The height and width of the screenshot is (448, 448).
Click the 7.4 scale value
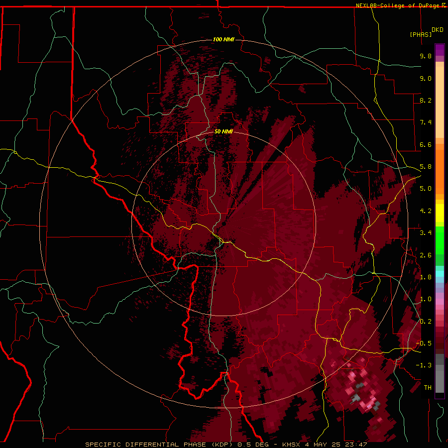tap(426, 122)
